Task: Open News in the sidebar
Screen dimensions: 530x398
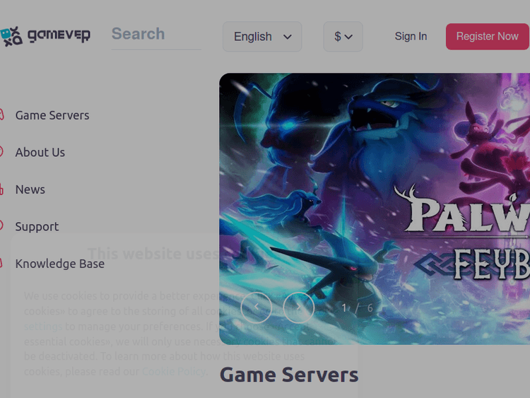Action: click(x=30, y=189)
